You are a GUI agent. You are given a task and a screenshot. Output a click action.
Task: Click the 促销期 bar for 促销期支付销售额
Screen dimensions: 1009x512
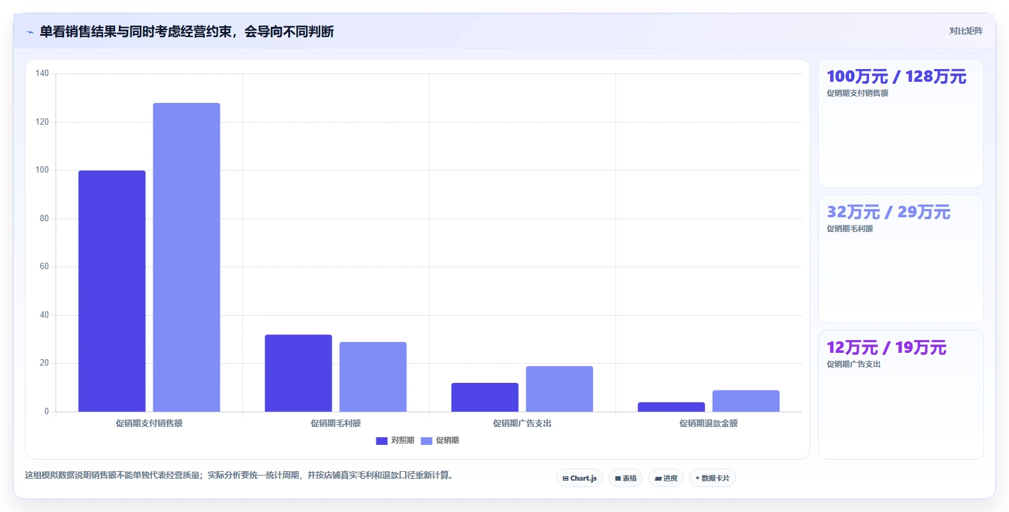(x=187, y=257)
